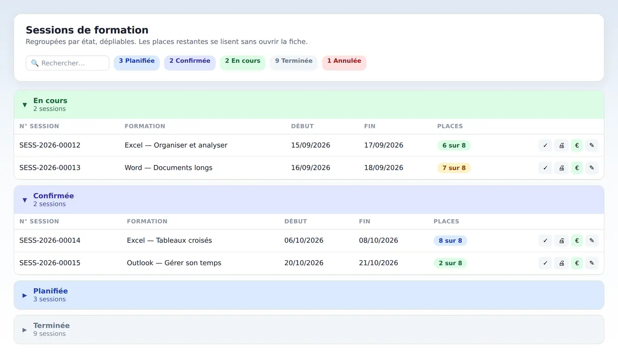Select the Word — Documents longs formation text
618x363 pixels.
click(169, 168)
